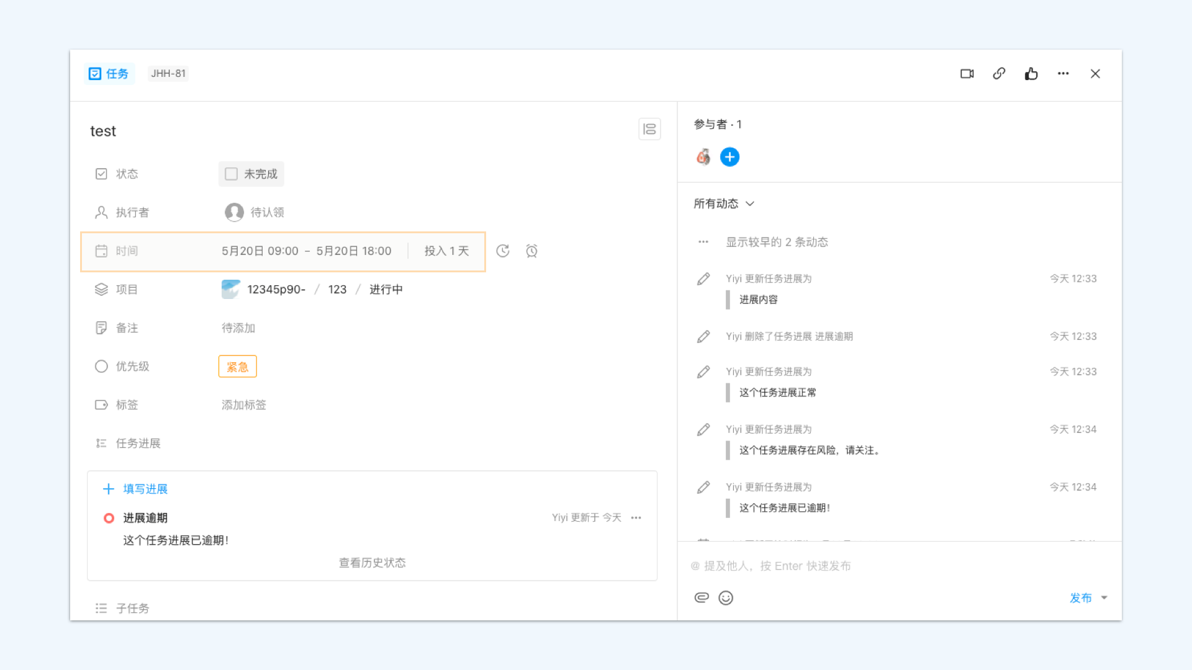Click the 优先级 circle icon
Screen dimensions: 1192x670
click(x=101, y=367)
